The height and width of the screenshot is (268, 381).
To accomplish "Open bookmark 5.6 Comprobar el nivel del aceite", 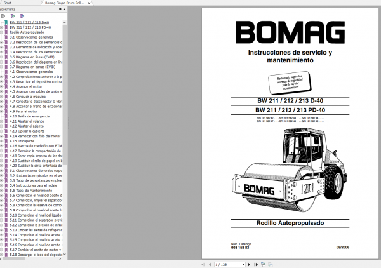I will (x=36, y=196).
